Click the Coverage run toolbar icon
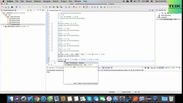 [x=57, y=7]
